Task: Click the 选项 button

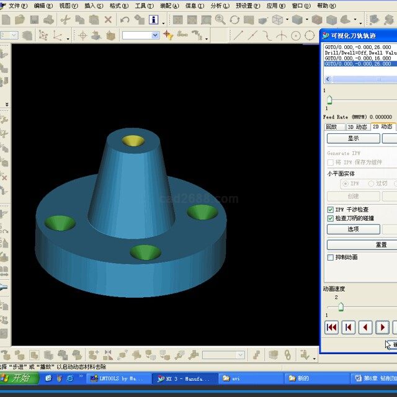Action: [x=353, y=229]
